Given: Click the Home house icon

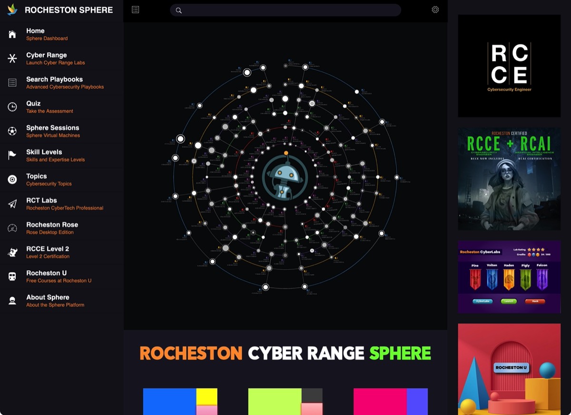Looking at the screenshot, I should point(12,34).
